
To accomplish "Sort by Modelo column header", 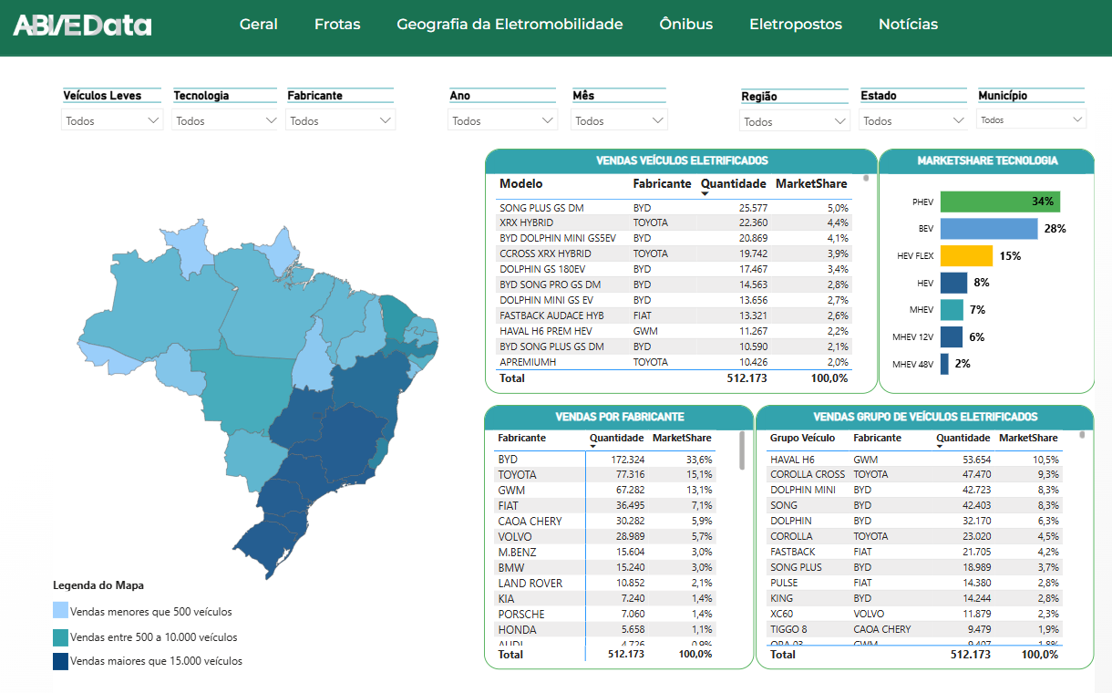I will point(520,184).
